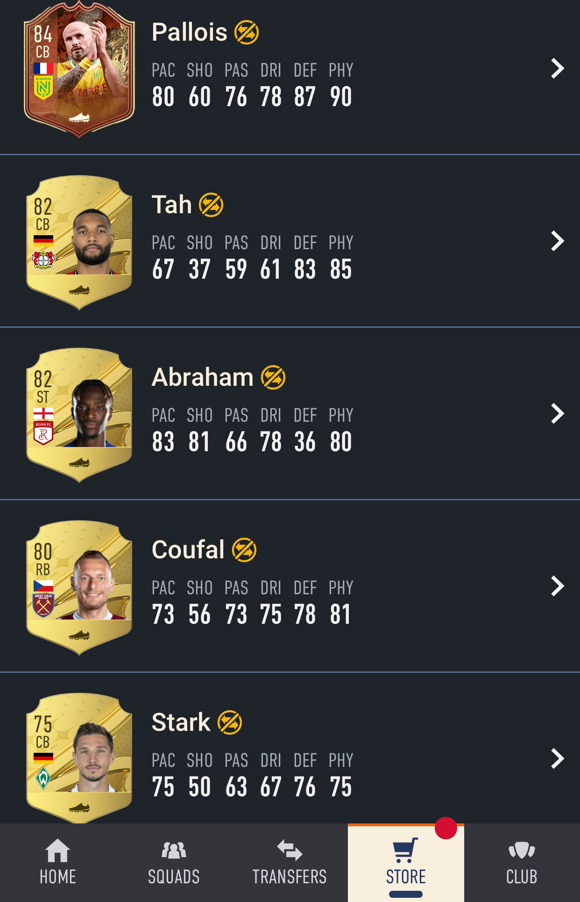Image resolution: width=580 pixels, height=902 pixels.
Task: Tap the untradeable icon next to Coufal
Action: [x=244, y=550]
